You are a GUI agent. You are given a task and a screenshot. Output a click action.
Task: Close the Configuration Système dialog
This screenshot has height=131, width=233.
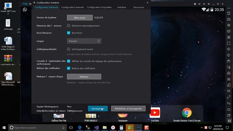click(147, 3)
